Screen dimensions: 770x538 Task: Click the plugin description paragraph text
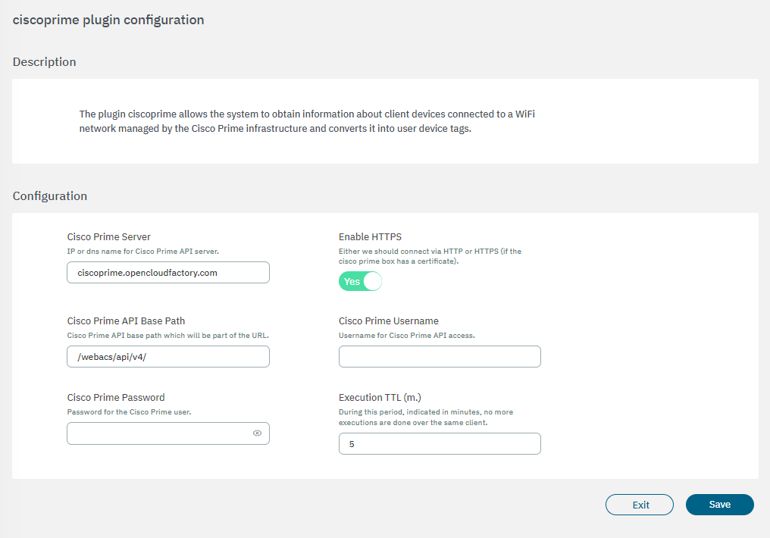click(x=311, y=121)
